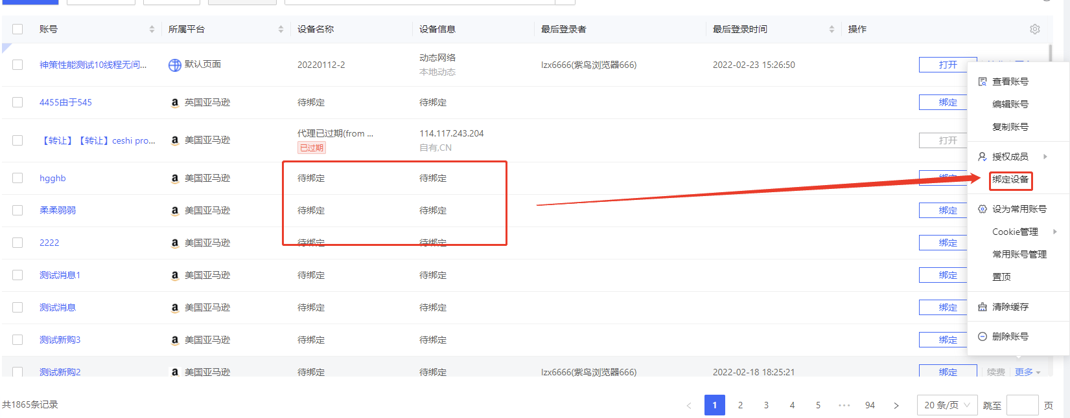1070x418 pixels.
Task: Click the 跳至 page number input
Action: [1023, 405]
